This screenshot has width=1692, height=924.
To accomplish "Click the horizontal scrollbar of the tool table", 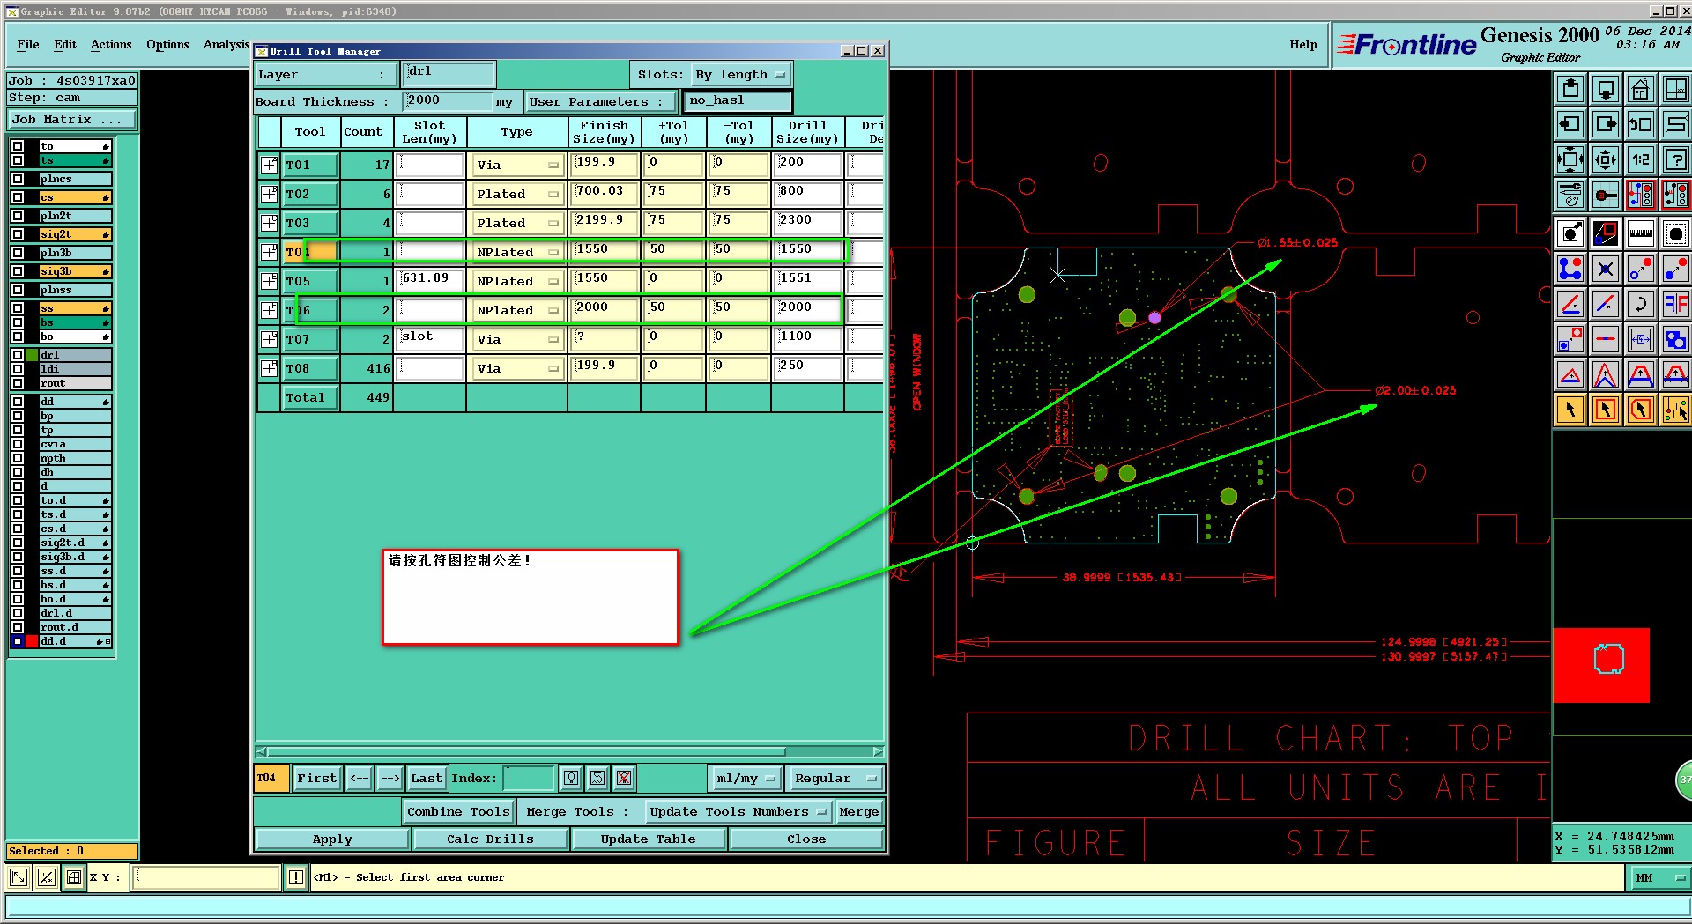I will coord(569,751).
